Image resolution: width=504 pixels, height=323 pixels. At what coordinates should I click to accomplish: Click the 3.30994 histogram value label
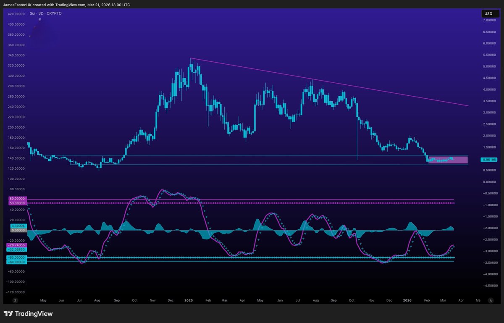click(x=19, y=226)
